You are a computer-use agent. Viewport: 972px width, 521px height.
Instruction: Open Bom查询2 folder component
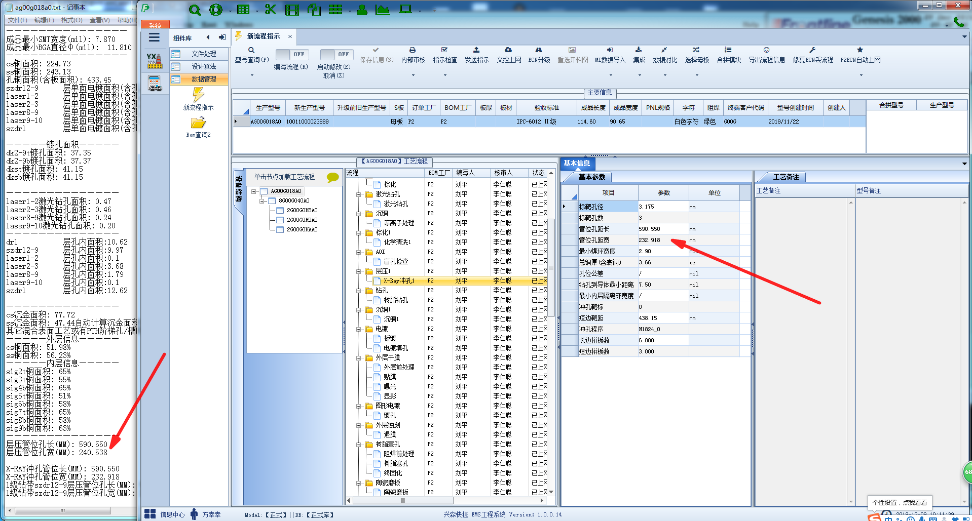pos(198,128)
